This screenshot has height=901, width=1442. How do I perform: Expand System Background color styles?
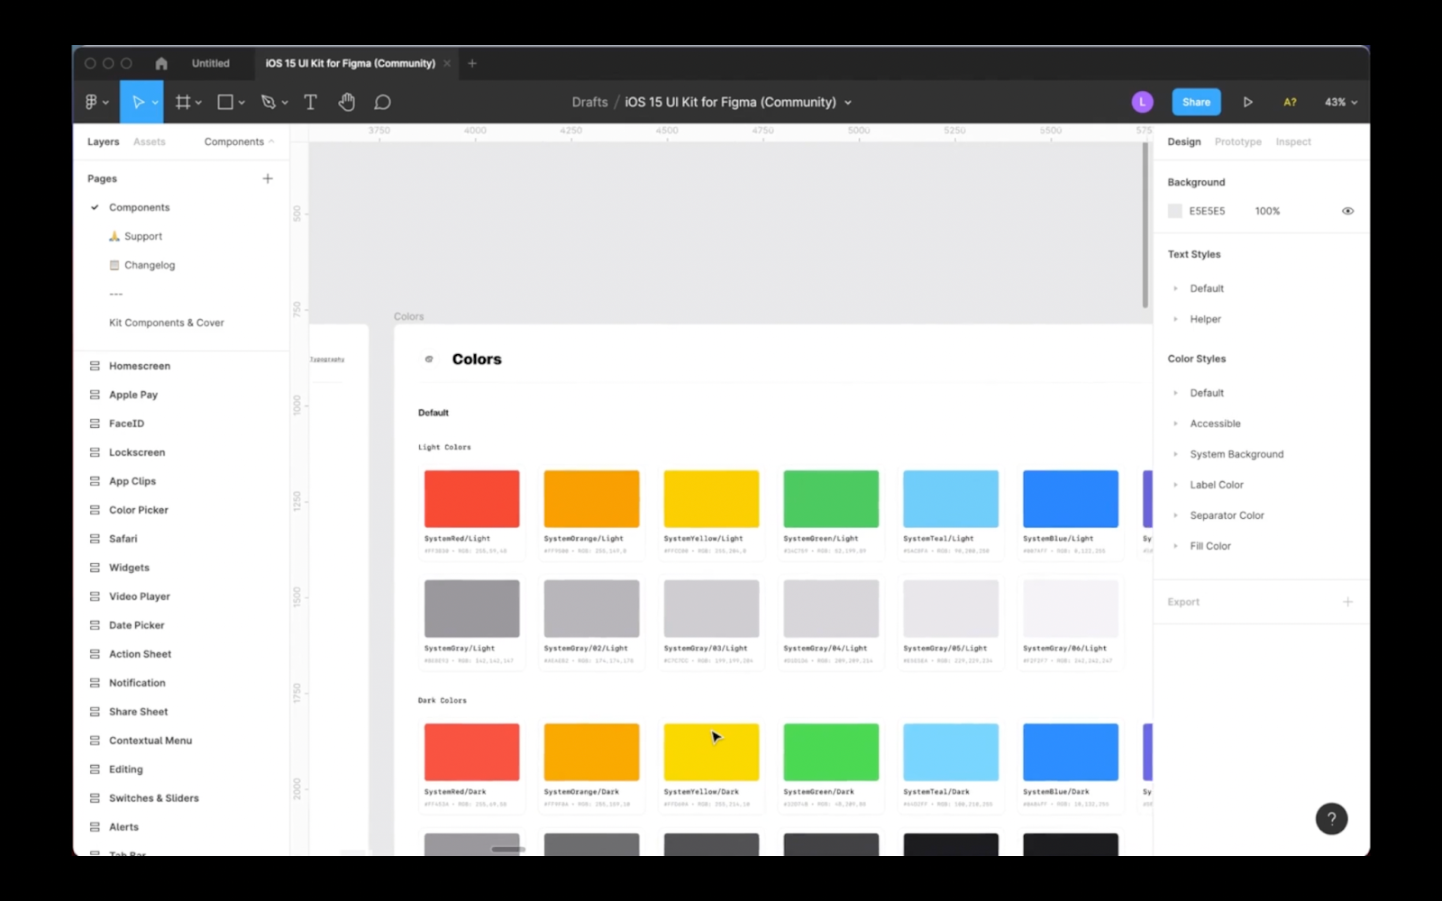(x=1175, y=454)
